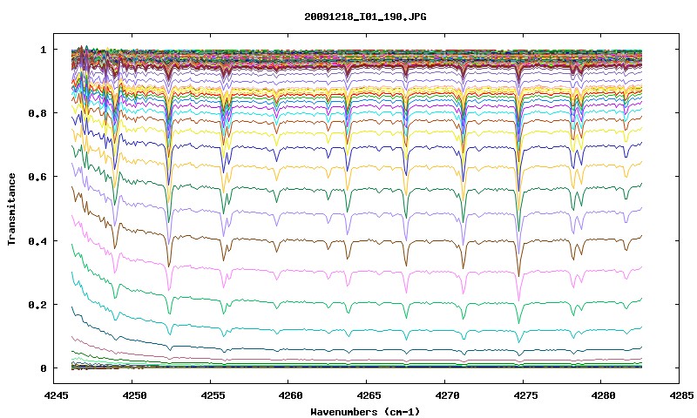The width and height of the screenshot is (697, 418).
Task: Click the x-axis tick label 4280
Action: [x=601, y=395]
